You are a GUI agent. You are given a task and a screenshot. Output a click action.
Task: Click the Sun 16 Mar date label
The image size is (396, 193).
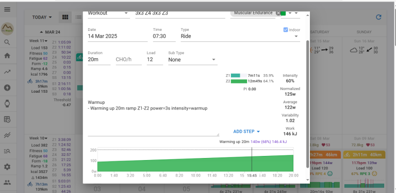364,41
